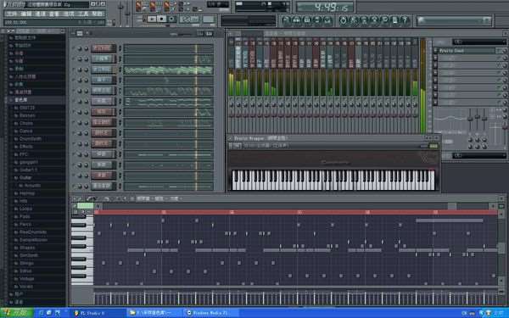The image size is (509, 318).
Task: Expand the Loops folder in the browser
Action: click(x=25, y=209)
